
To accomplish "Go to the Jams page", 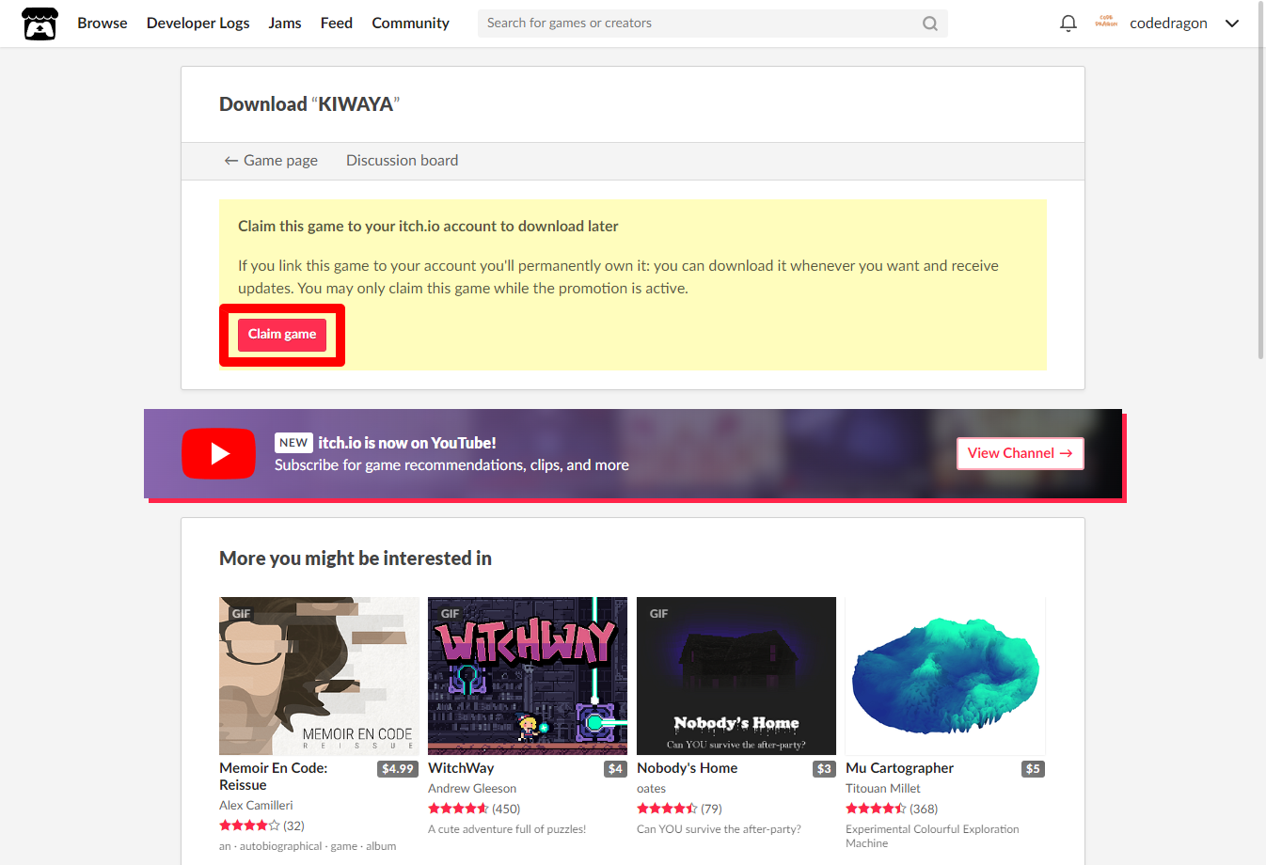I will point(285,24).
